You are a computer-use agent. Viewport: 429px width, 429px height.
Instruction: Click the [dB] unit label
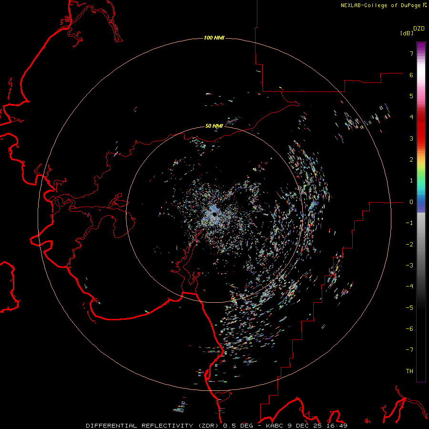[x=407, y=33]
